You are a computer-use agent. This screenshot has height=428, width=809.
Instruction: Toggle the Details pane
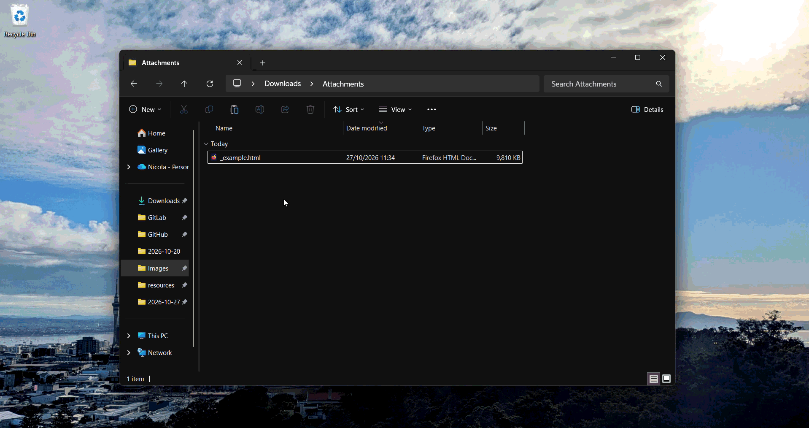[647, 109]
